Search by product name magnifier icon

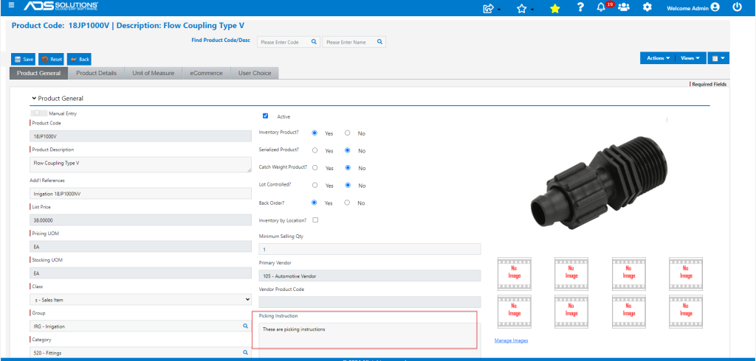(379, 42)
